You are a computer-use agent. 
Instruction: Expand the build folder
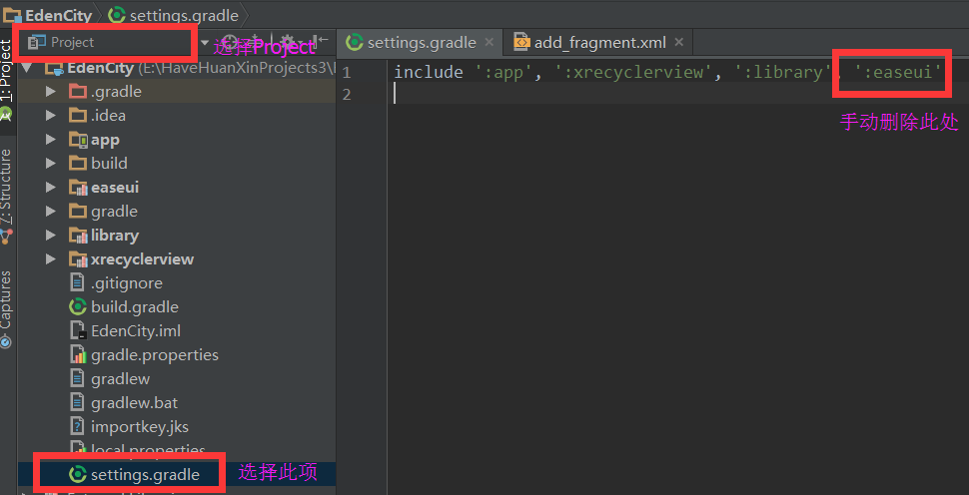51,164
